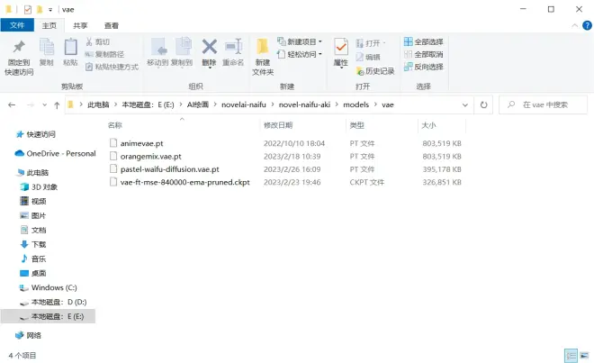Open the View ribbon tab
594x363 pixels.
[x=111, y=25]
